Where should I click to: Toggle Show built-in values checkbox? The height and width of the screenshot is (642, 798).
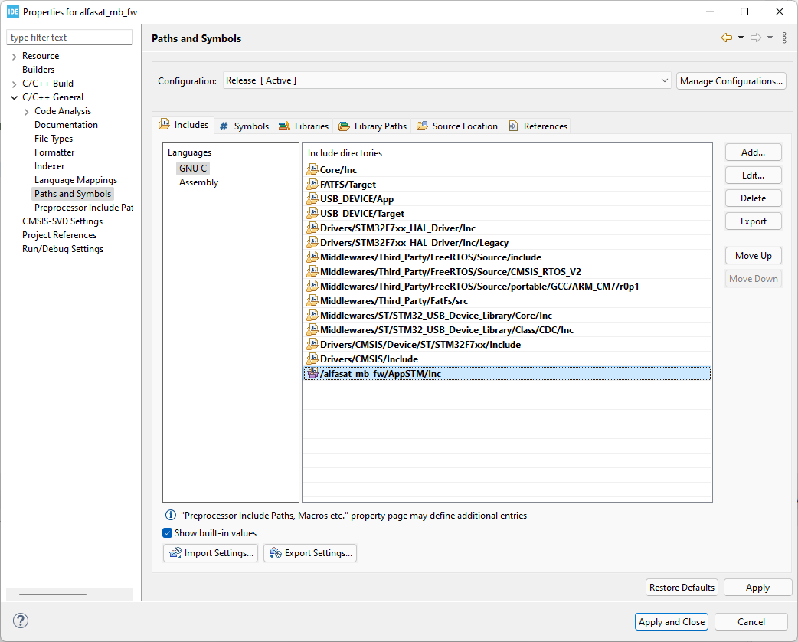point(168,533)
